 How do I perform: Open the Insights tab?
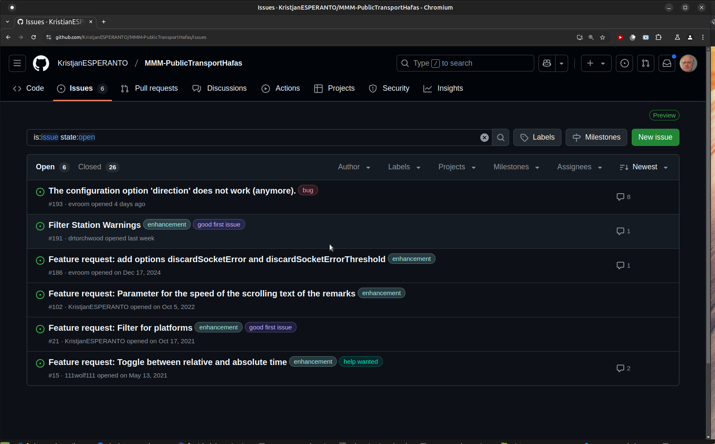443,88
